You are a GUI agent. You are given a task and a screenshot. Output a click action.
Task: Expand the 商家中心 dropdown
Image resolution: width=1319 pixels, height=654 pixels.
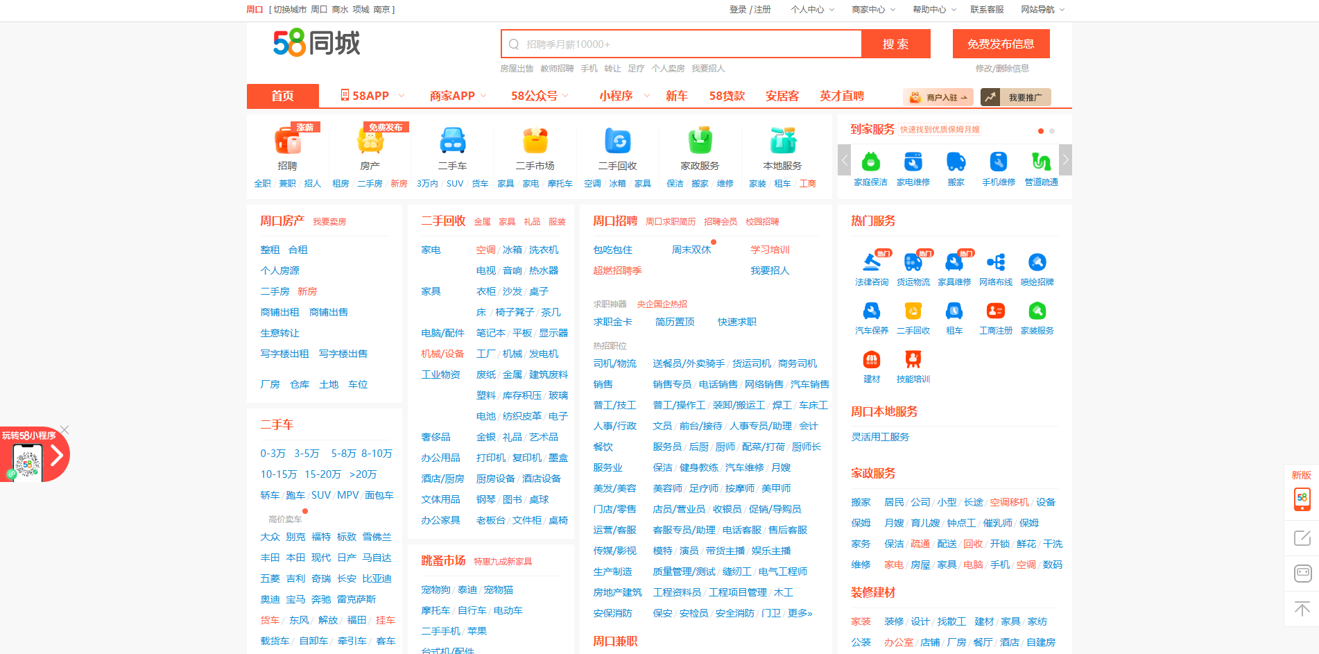tap(874, 10)
